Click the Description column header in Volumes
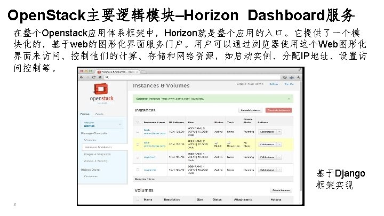Viewport: 384px width, 216px height. 172,199
